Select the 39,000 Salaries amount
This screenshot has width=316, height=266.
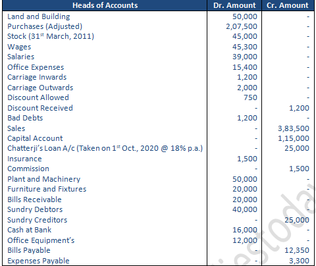[x=245, y=57]
